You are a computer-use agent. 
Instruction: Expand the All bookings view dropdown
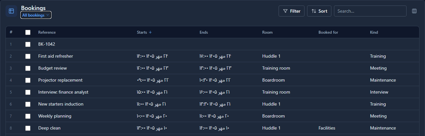36,15
